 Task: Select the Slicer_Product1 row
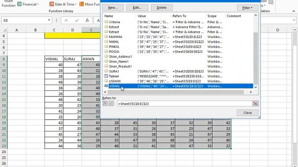[178, 66]
